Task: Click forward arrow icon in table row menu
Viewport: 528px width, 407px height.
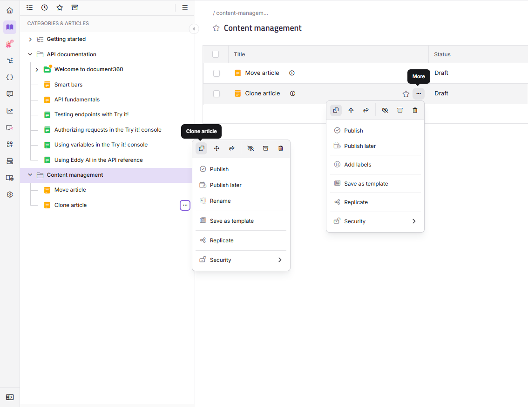Action: 366,110
